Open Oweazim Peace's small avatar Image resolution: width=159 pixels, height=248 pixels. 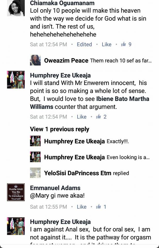(x=35, y=60)
